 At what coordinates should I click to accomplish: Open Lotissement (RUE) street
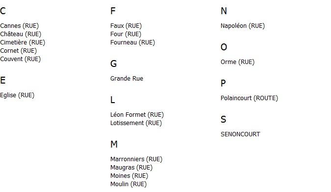click(x=136, y=123)
